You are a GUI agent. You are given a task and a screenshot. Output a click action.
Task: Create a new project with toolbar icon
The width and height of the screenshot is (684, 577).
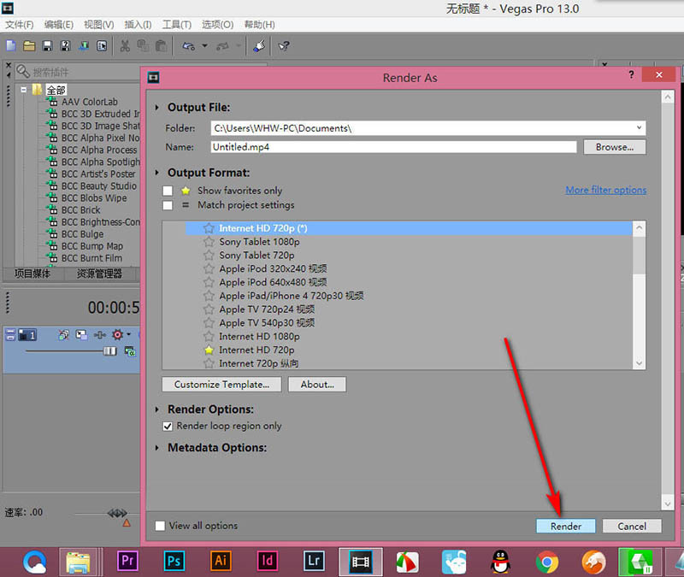click(x=11, y=46)
